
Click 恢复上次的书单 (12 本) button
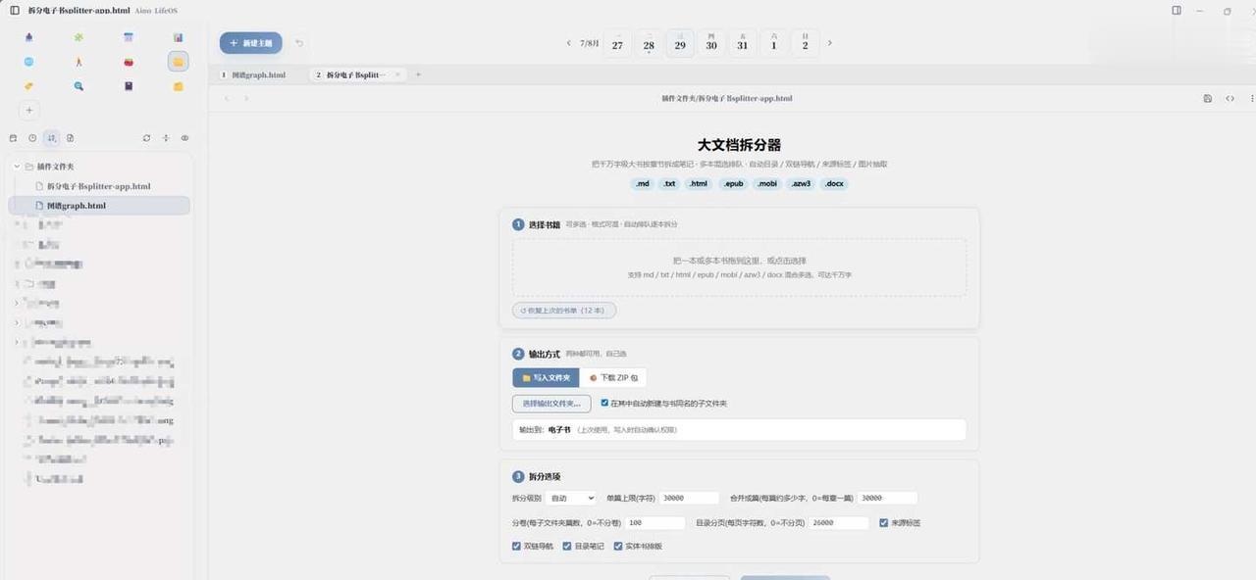tap(564, 310)
